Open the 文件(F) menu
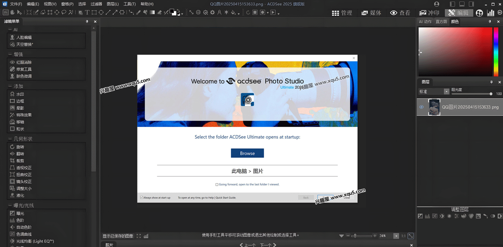Viewport: 503px width, 247px height. (x=16, y=4)
